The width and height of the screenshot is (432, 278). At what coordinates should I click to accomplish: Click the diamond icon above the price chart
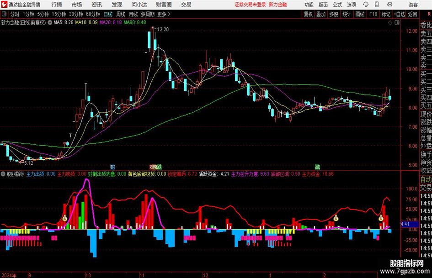point(390,23)
